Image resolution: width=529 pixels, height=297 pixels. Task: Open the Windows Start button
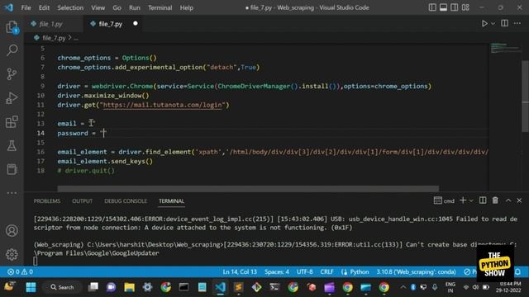tap(31, 287)
